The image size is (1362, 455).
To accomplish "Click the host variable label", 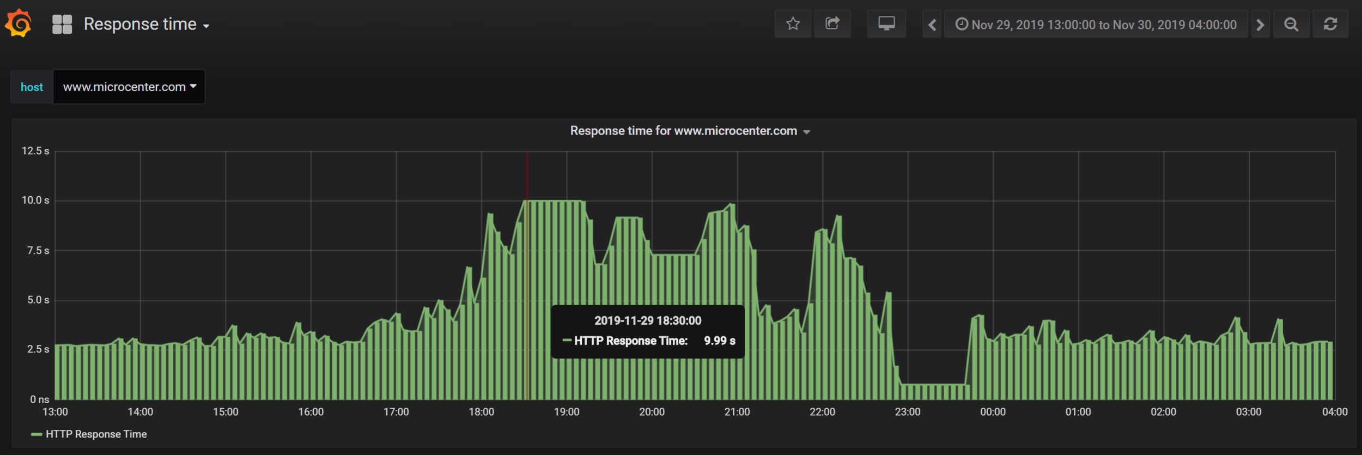I will coord(32,87).
